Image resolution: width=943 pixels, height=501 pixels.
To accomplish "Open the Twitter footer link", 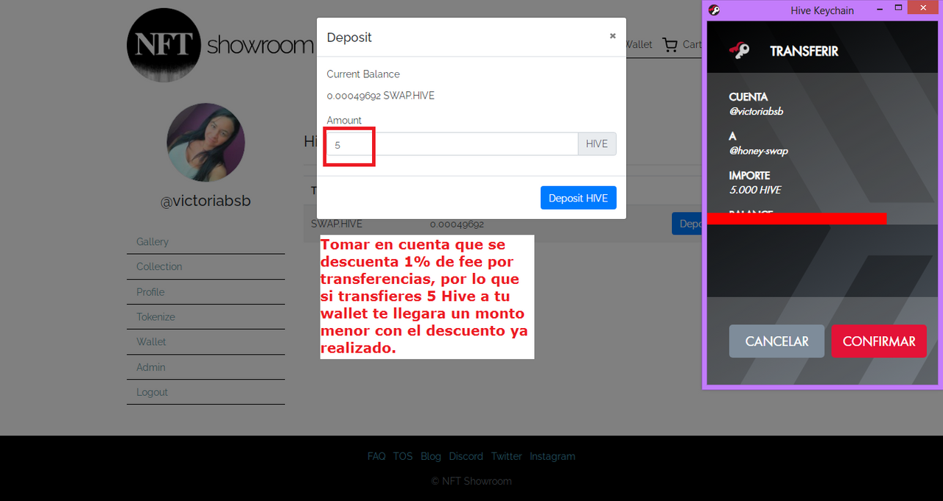I will pyautogui.click(x=507, y=456).
